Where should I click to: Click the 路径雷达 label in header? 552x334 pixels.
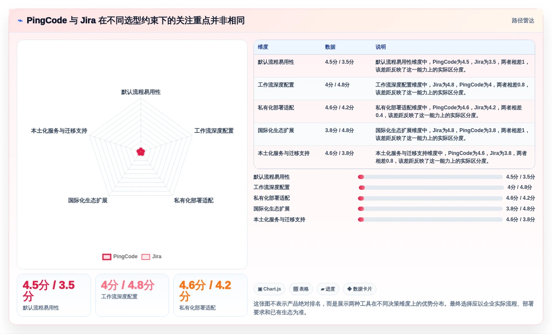[523, 21]
